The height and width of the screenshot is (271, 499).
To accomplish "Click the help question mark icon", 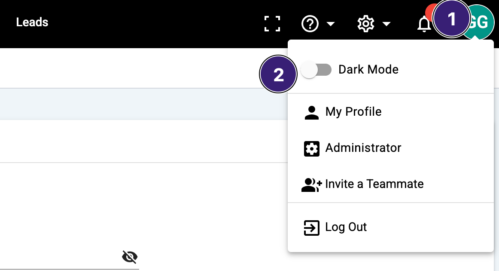I will point(310,24).
